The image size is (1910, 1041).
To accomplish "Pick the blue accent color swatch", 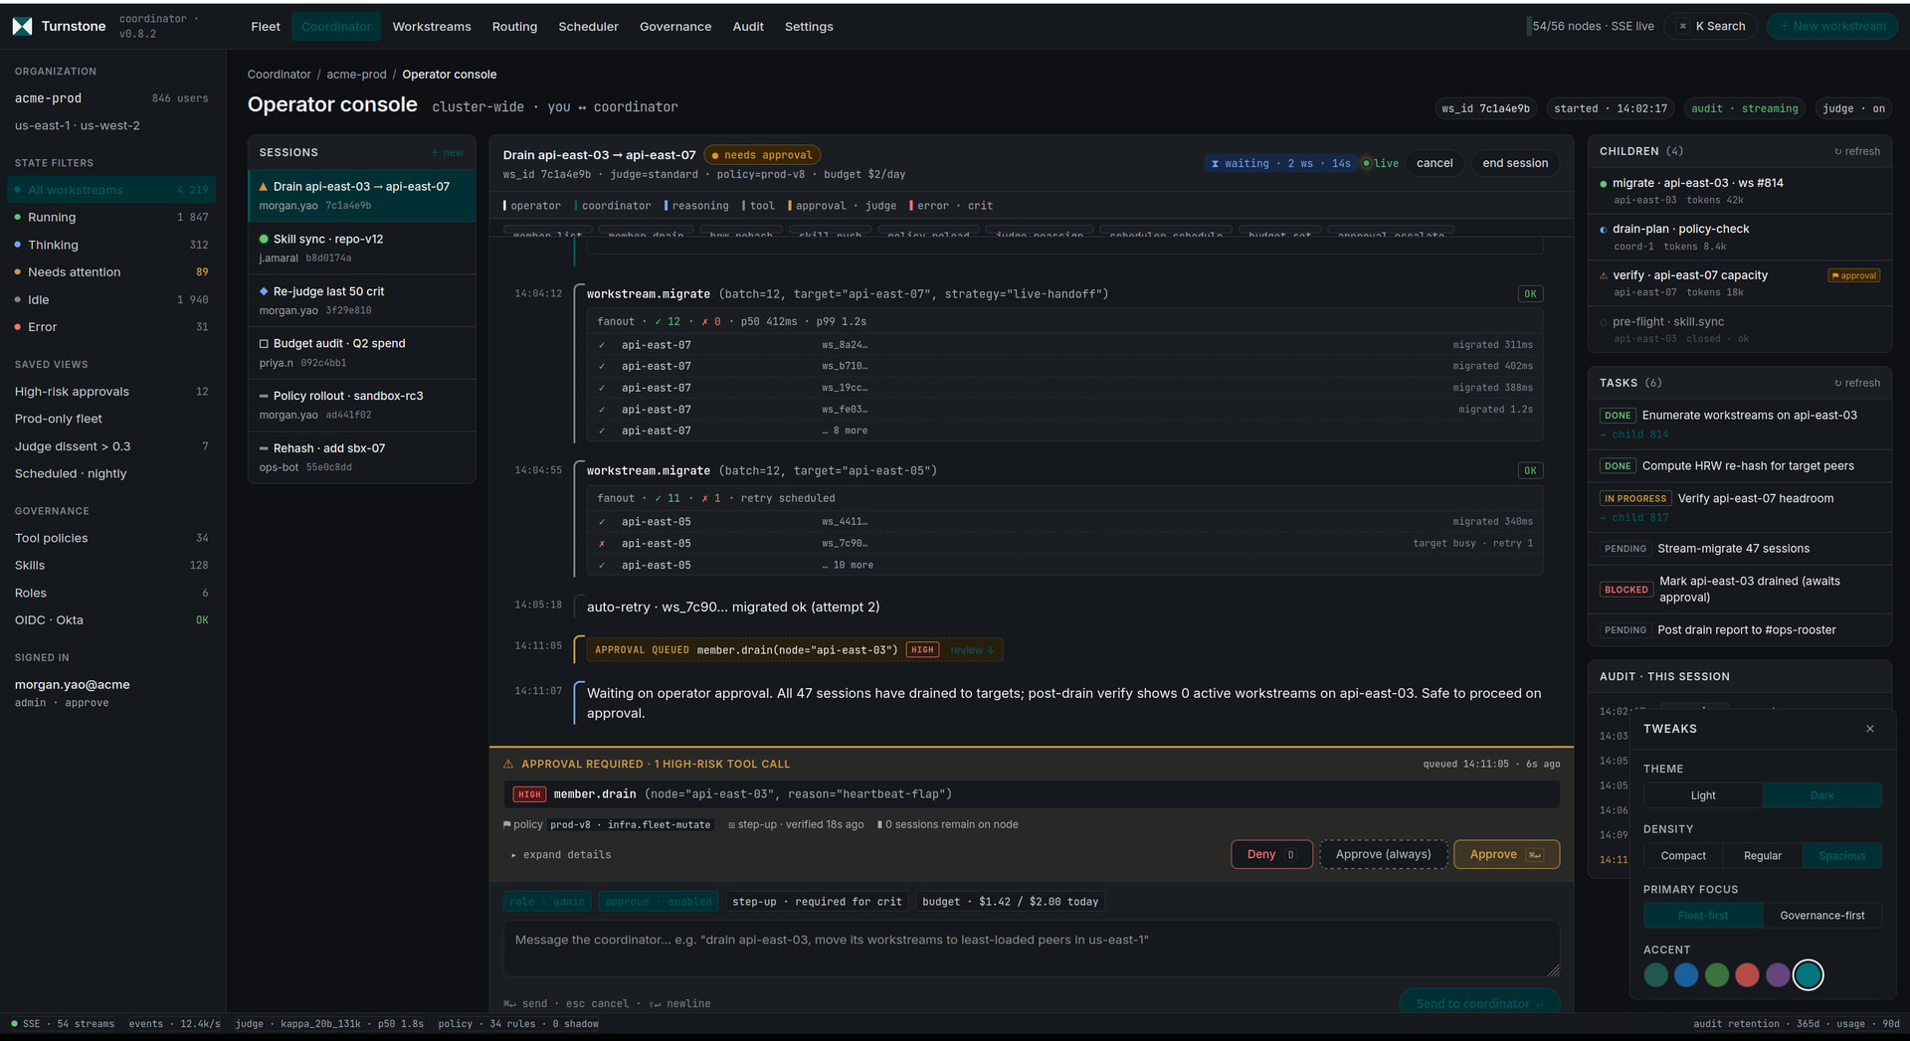I will pos(1686,975).
